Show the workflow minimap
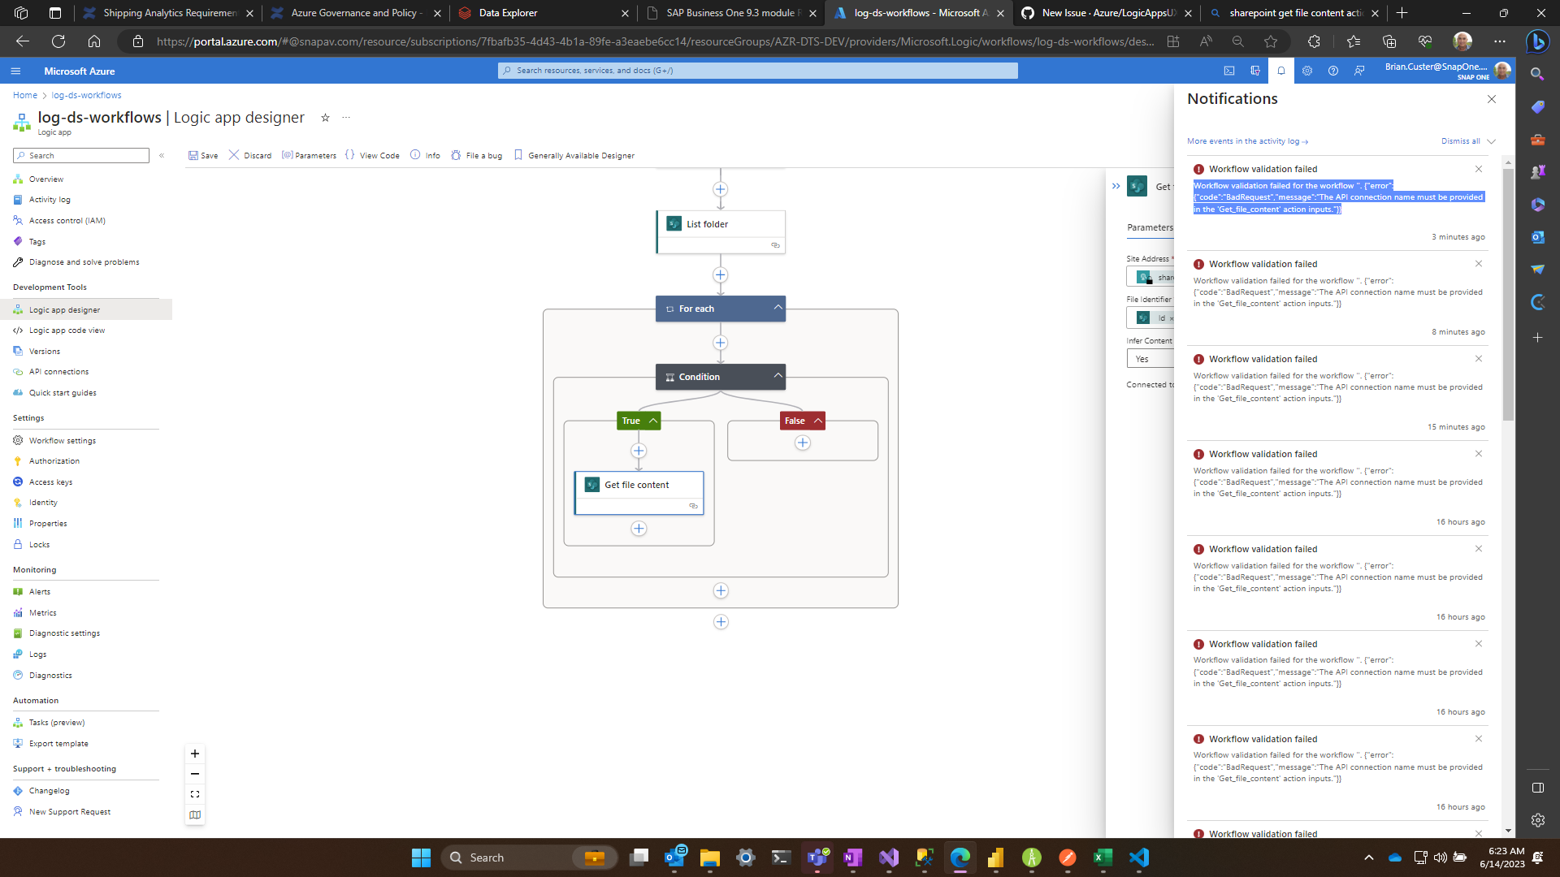The width and height of the screenshot is (1560, 877). [x=194, y=815]
